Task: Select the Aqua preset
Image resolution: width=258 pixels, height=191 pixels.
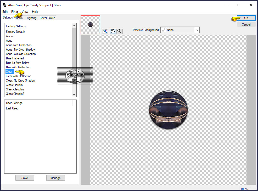Action: 9,41
